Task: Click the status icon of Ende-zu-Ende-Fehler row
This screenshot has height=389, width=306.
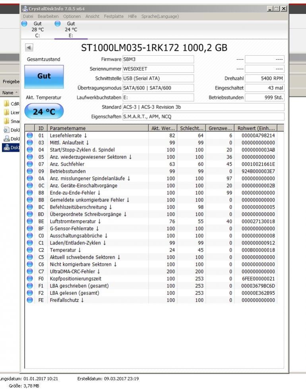Action: coord(30,193)
